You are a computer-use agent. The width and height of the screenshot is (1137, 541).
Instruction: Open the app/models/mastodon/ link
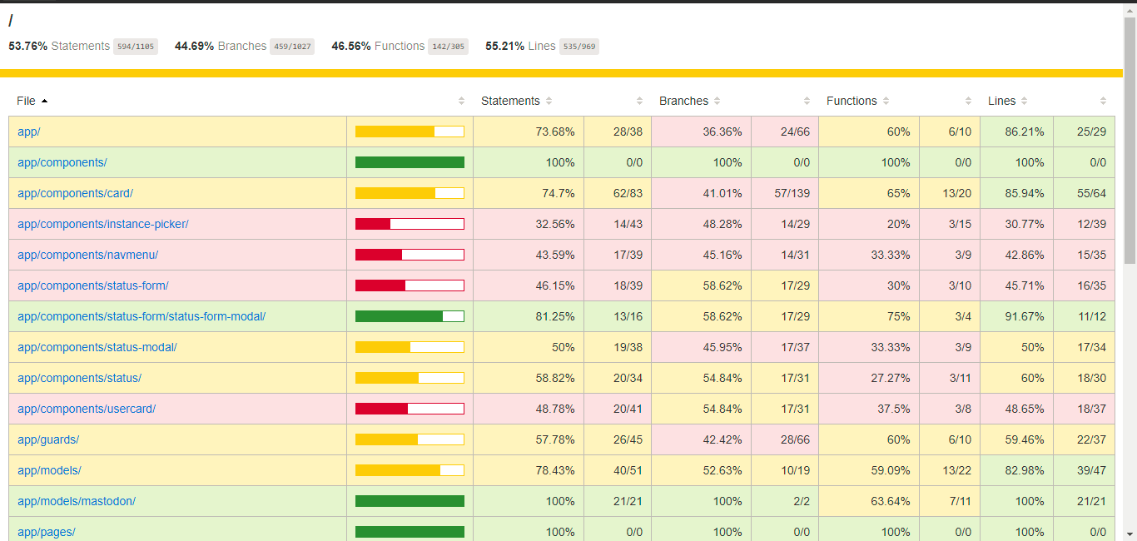point(77,501)
